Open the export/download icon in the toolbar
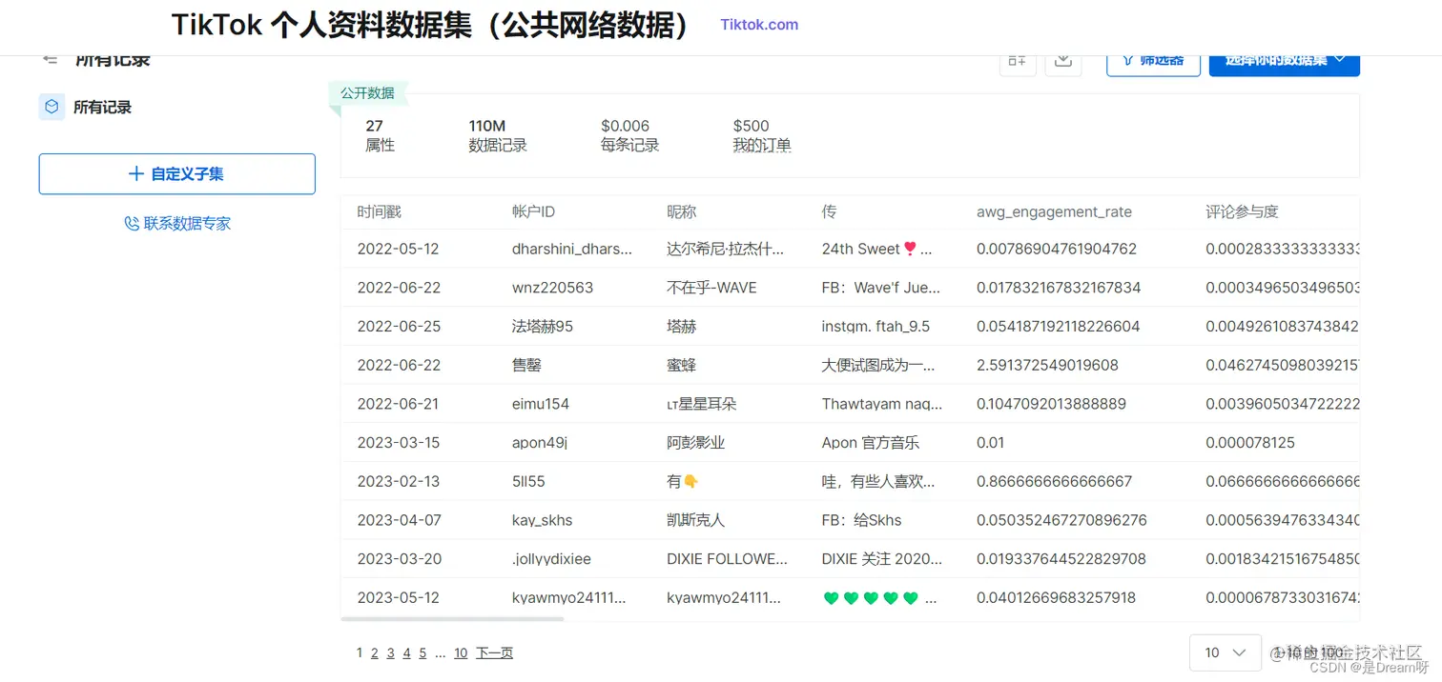This screenshot has width=1442, height=682. 1062,59
